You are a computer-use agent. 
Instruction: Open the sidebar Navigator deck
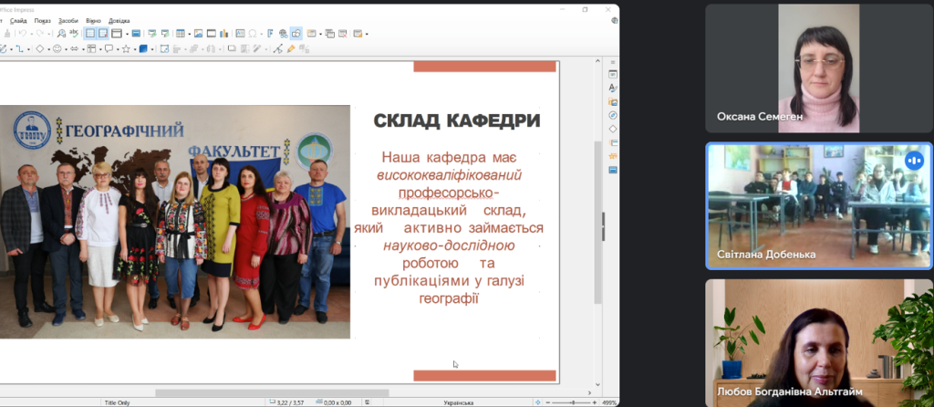point(613,115)
